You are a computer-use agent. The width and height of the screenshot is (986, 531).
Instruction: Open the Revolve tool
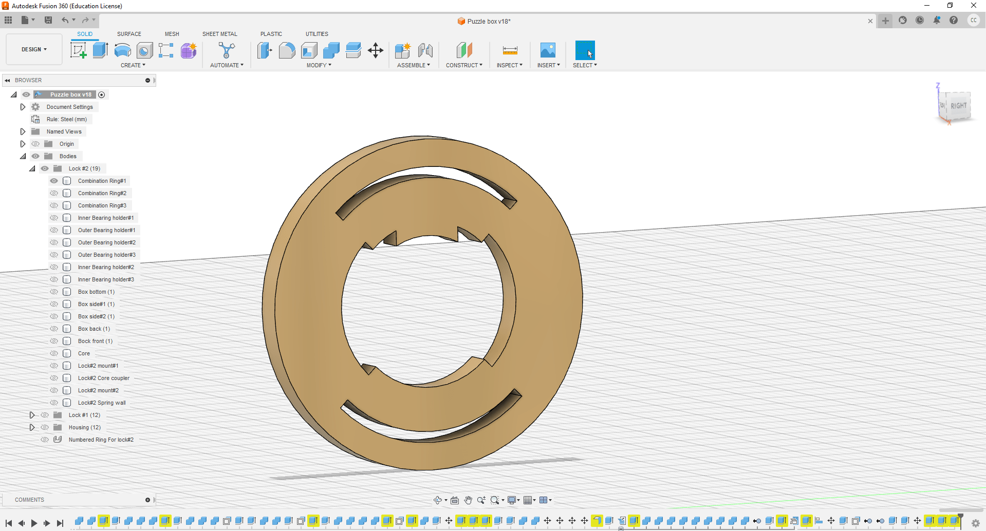[122, 50]
